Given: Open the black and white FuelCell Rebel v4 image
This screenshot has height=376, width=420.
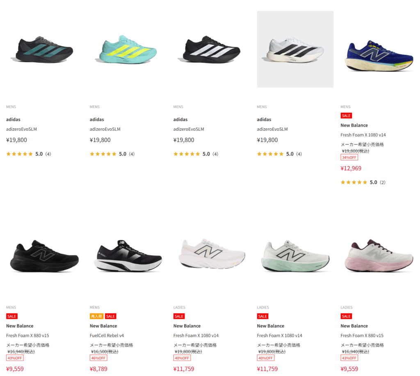Looking at the screenshot, I should pyautogui.click(x=128, y=256).
